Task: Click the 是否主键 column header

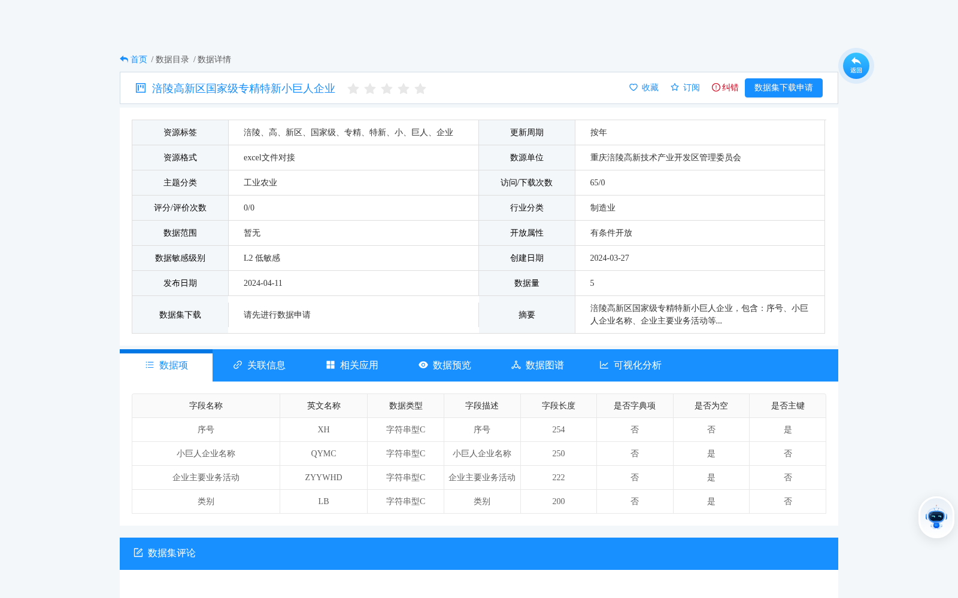Action: pyautogui.click(x=788, y=405)
